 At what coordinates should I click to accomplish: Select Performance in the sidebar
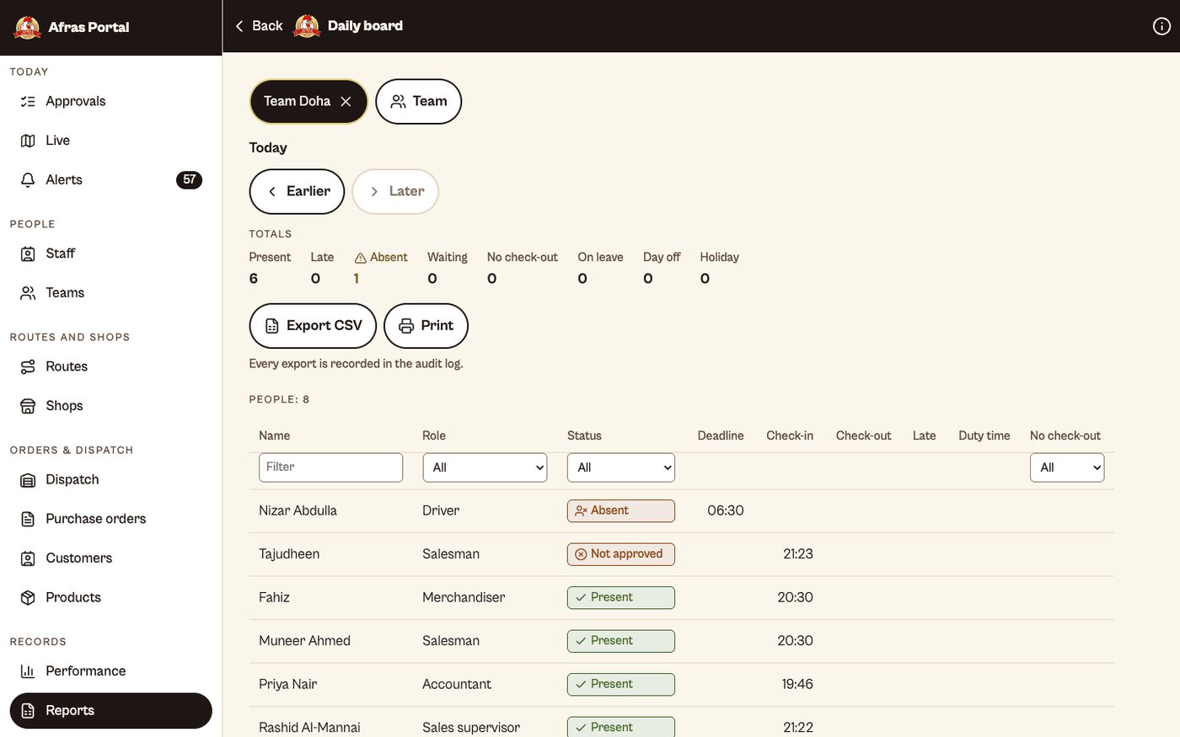point(111,671)
